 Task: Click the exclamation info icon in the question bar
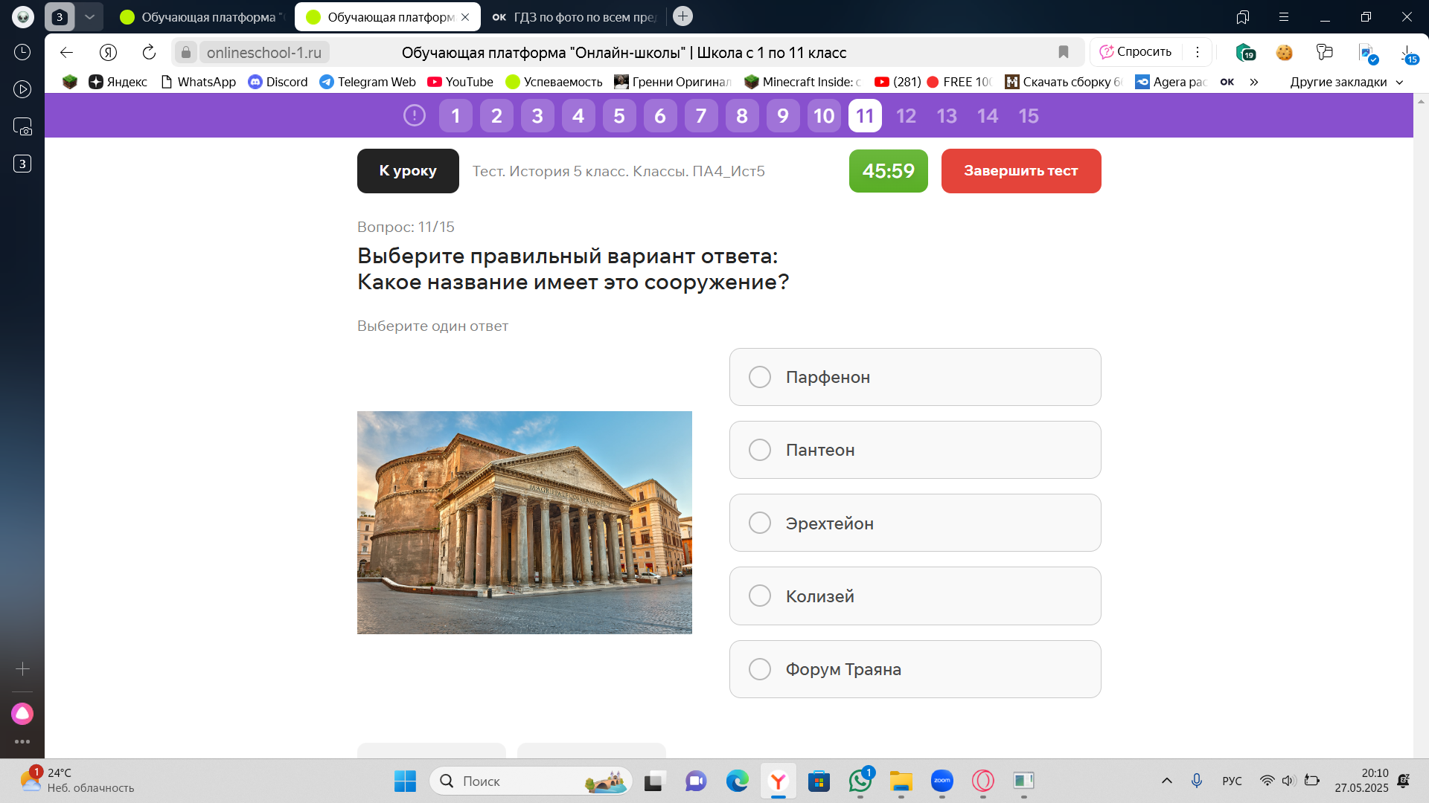click(x=415, y=115)
